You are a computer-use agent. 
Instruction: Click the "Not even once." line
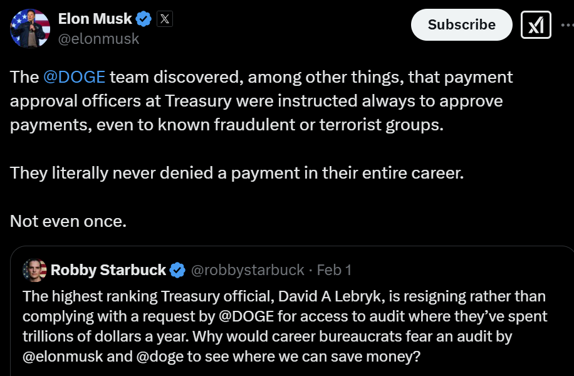tap(68, 221)
